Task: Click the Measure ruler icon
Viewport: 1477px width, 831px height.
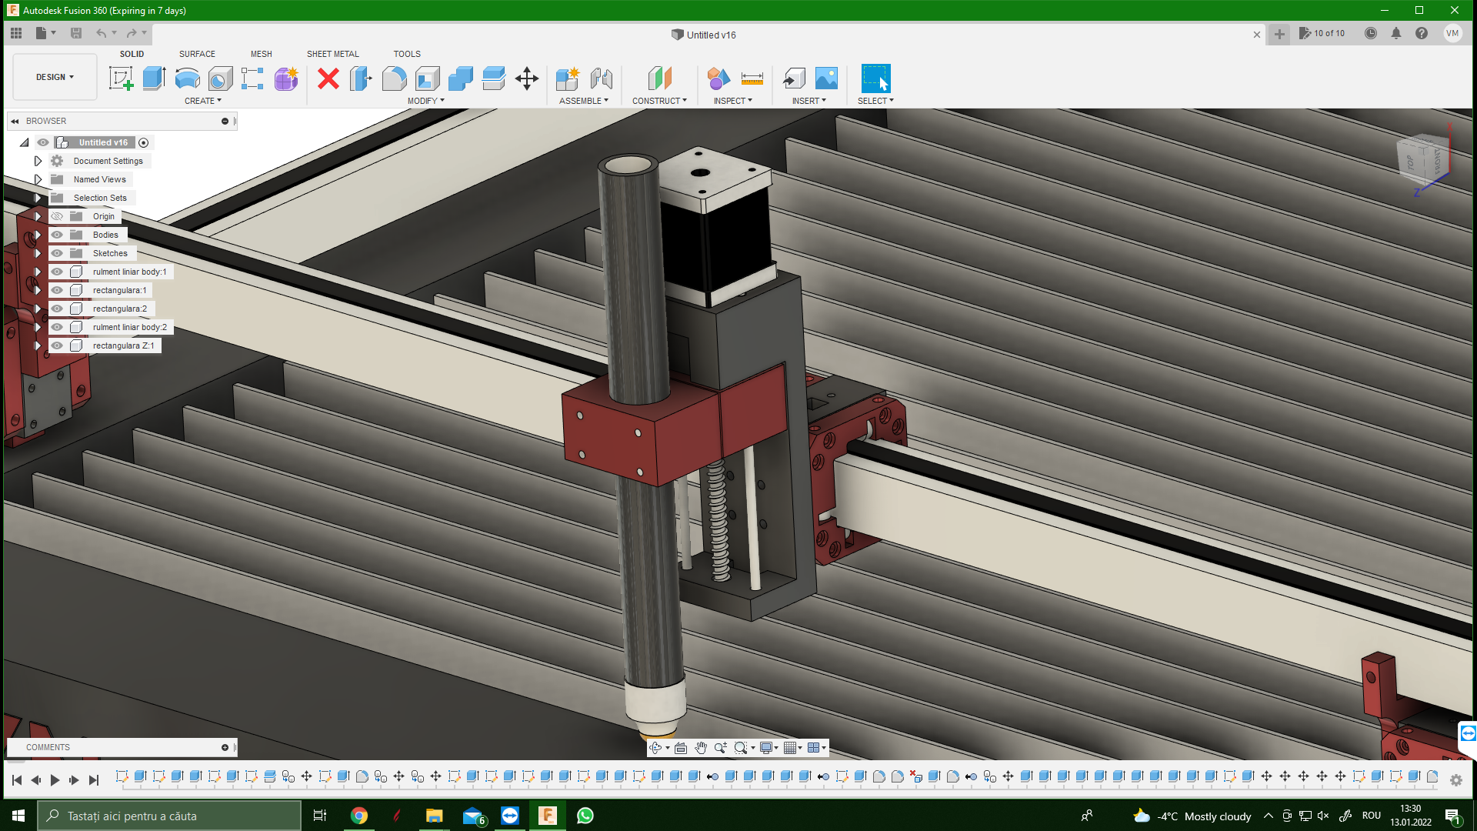Action: tap(752, 78)
